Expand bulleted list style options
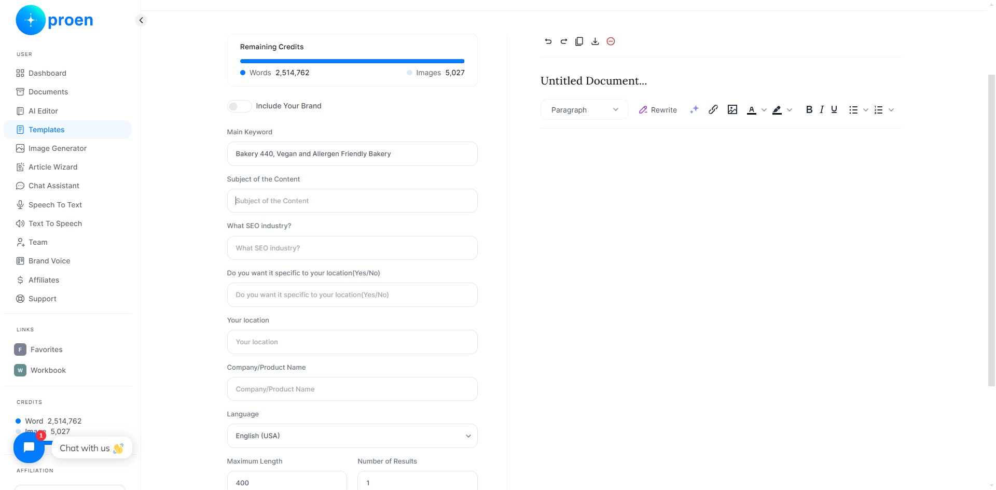This screenshot has width=996, height=490. (866, 110)
